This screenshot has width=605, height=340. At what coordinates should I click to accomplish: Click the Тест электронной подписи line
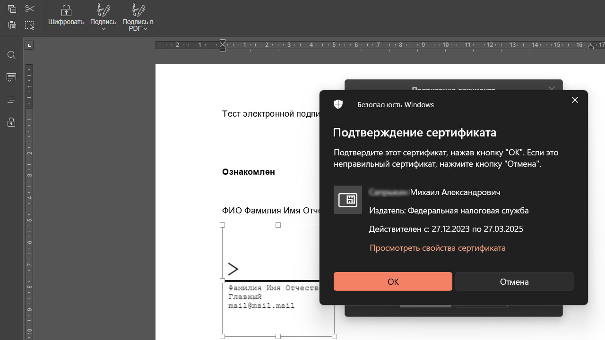tap(271, 114)
